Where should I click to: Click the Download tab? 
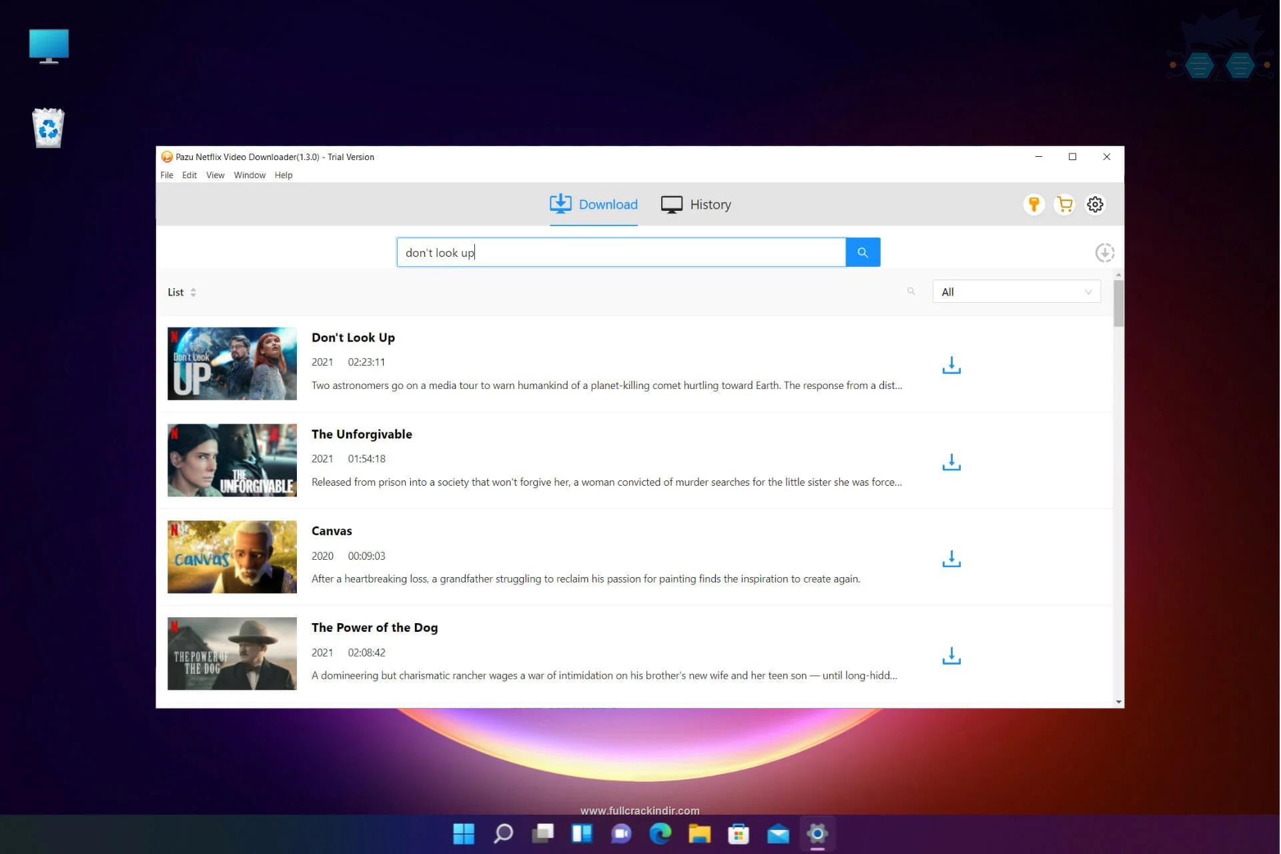pos(594,204)
